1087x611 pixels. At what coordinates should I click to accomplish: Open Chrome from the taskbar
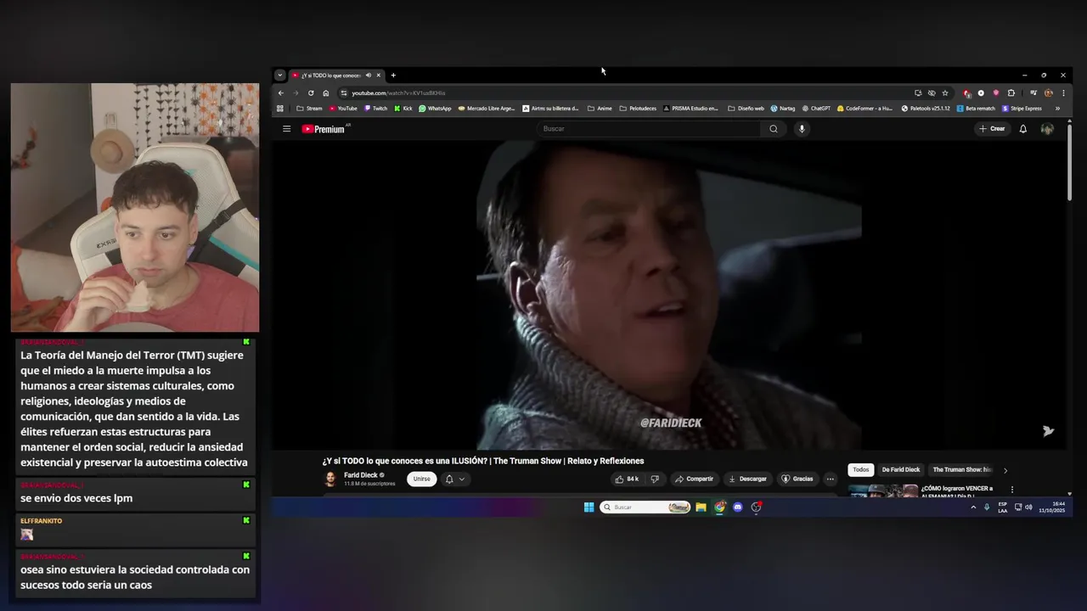pos(719,507)
